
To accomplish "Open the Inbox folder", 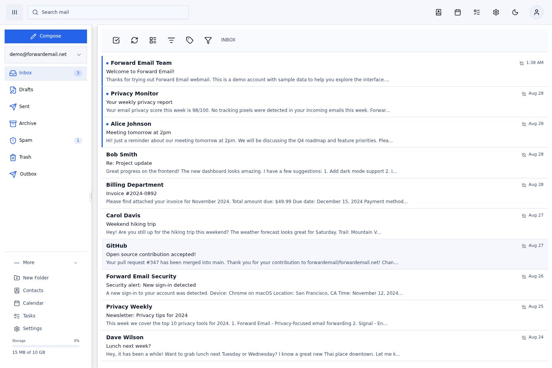I will click(x=46, y=73).
